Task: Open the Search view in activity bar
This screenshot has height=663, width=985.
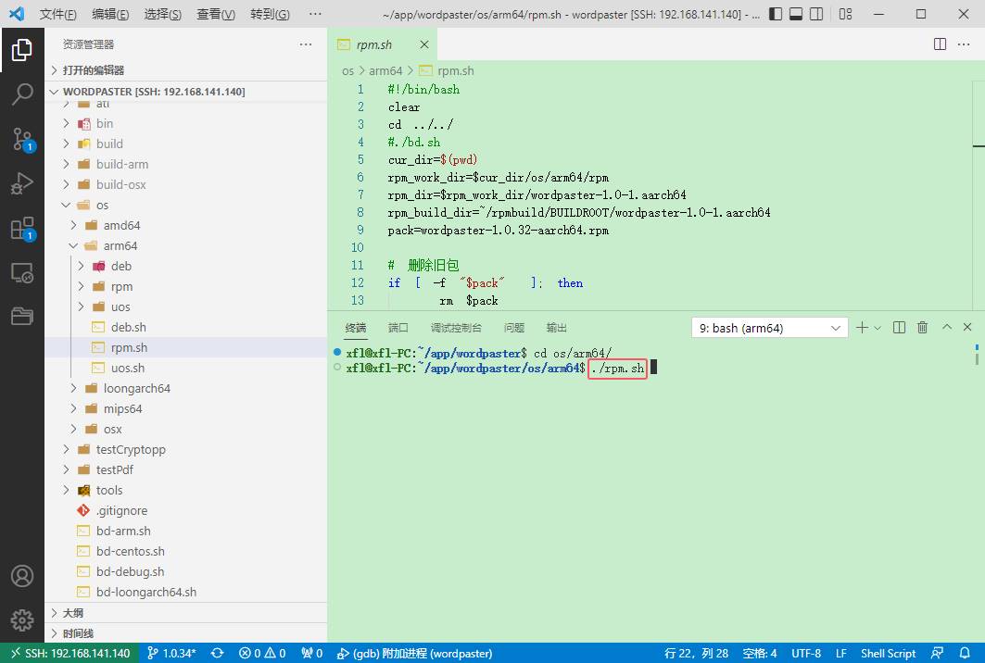Action: tap(22, 94)
